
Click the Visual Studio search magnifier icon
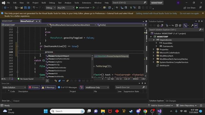pos(145,3)
